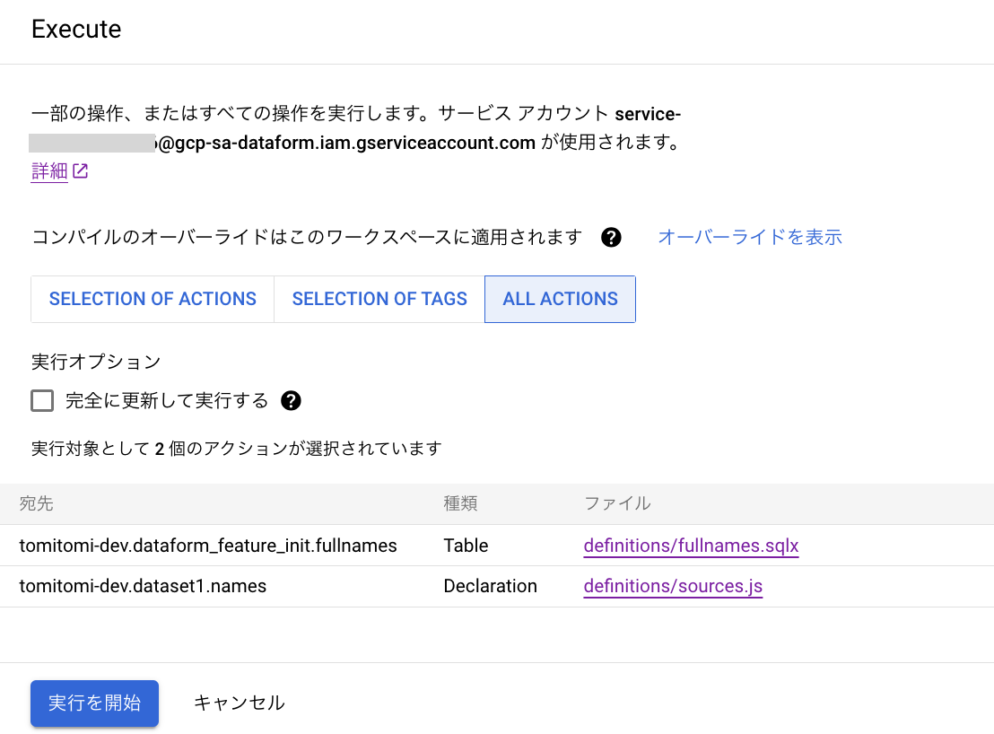
Task: Switch to the SELECTION OF TAGS tab
Action: (x=379, y=299)
